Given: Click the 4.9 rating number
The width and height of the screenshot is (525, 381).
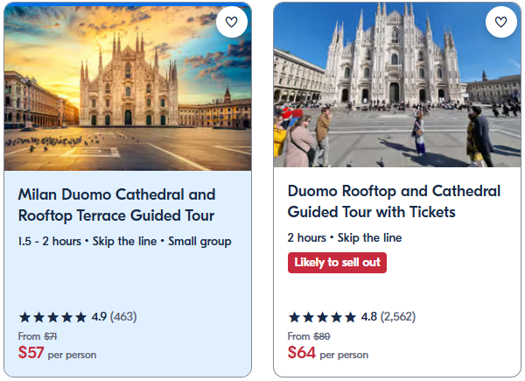Looking at the screenshot, I should 99,317.
